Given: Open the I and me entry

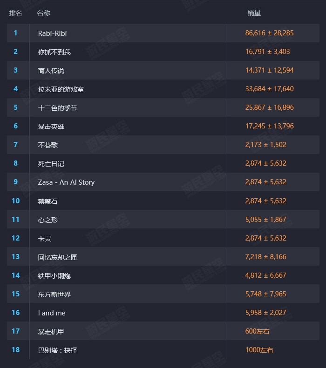Looking at the screenshot, I should 52,313.
